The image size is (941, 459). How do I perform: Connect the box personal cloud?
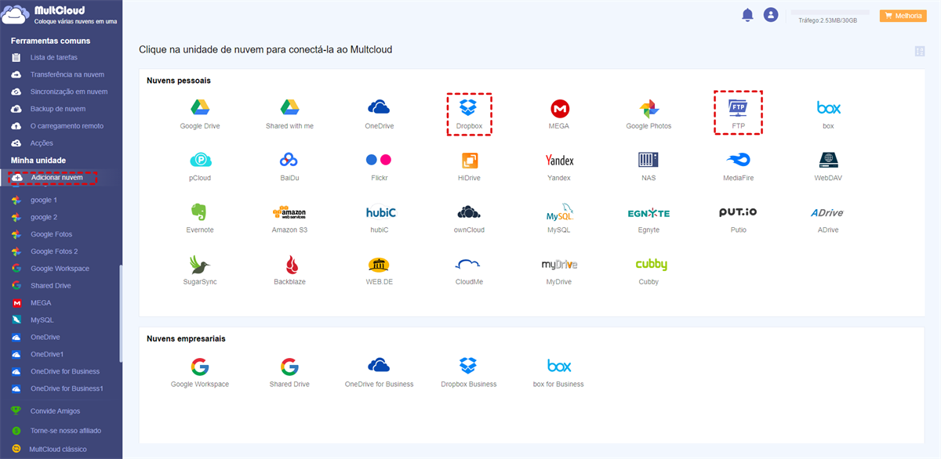[828, 114]
